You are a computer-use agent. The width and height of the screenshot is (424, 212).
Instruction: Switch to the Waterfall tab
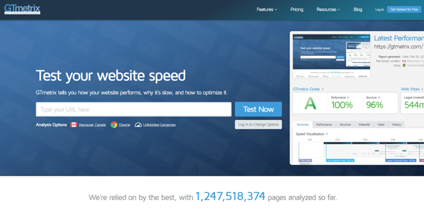coord(364,124)
